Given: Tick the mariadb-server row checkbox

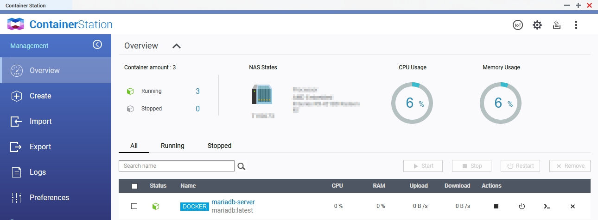Looking at the screenshot, I should pyautogui.click(x=134, y=206).
